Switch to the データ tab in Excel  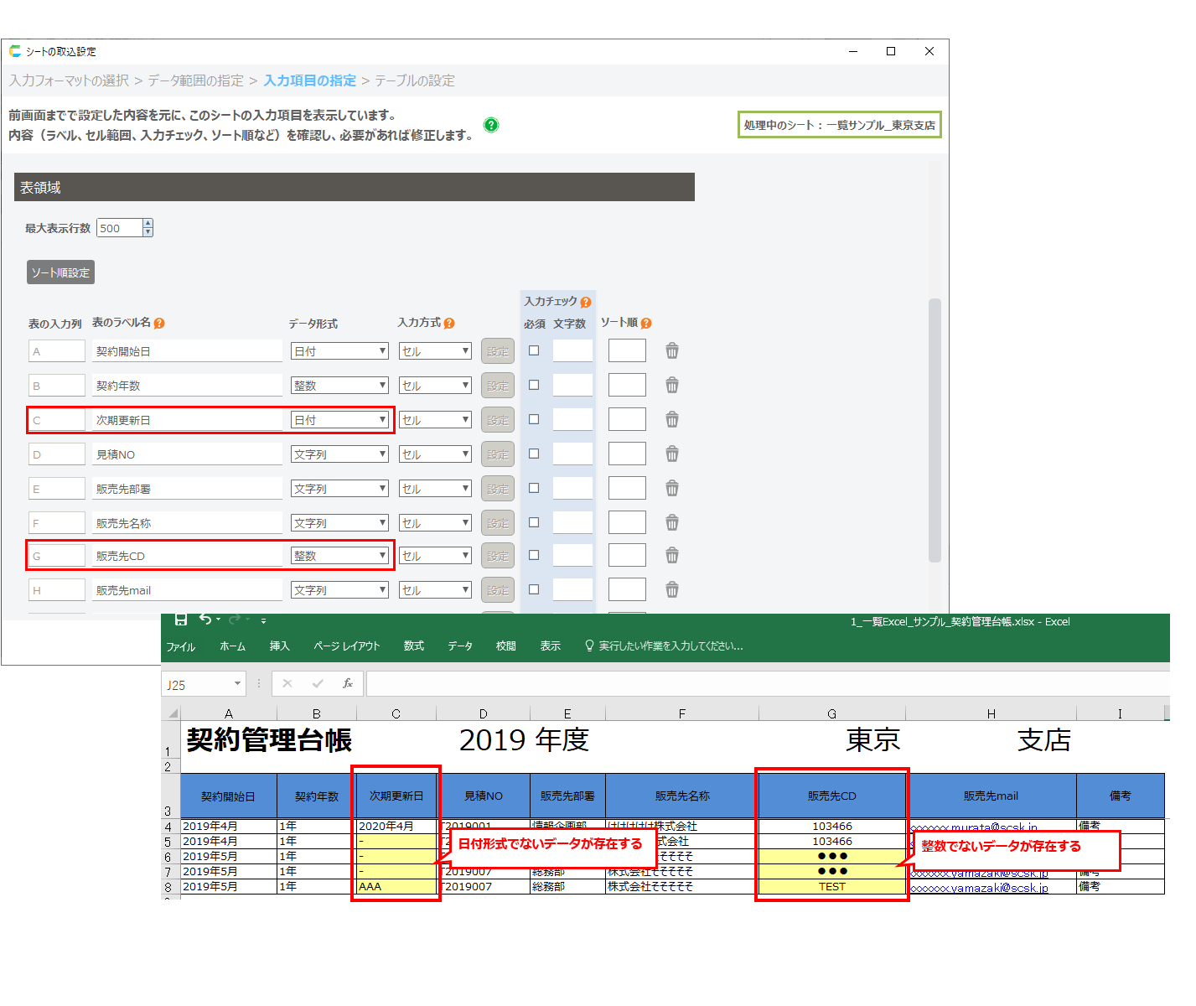click(459, 646)
